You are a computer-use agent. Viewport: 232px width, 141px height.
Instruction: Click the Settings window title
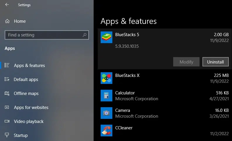click(x=24, y=5)
